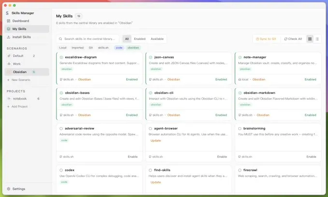
Task: Check the brainstorming circle
Action: [240, 129]
